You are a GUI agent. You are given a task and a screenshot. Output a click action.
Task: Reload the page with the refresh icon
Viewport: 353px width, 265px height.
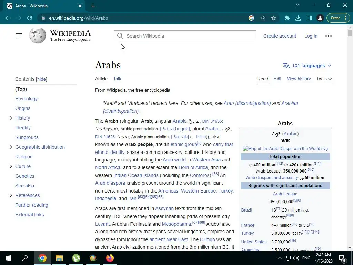(30, 18)
